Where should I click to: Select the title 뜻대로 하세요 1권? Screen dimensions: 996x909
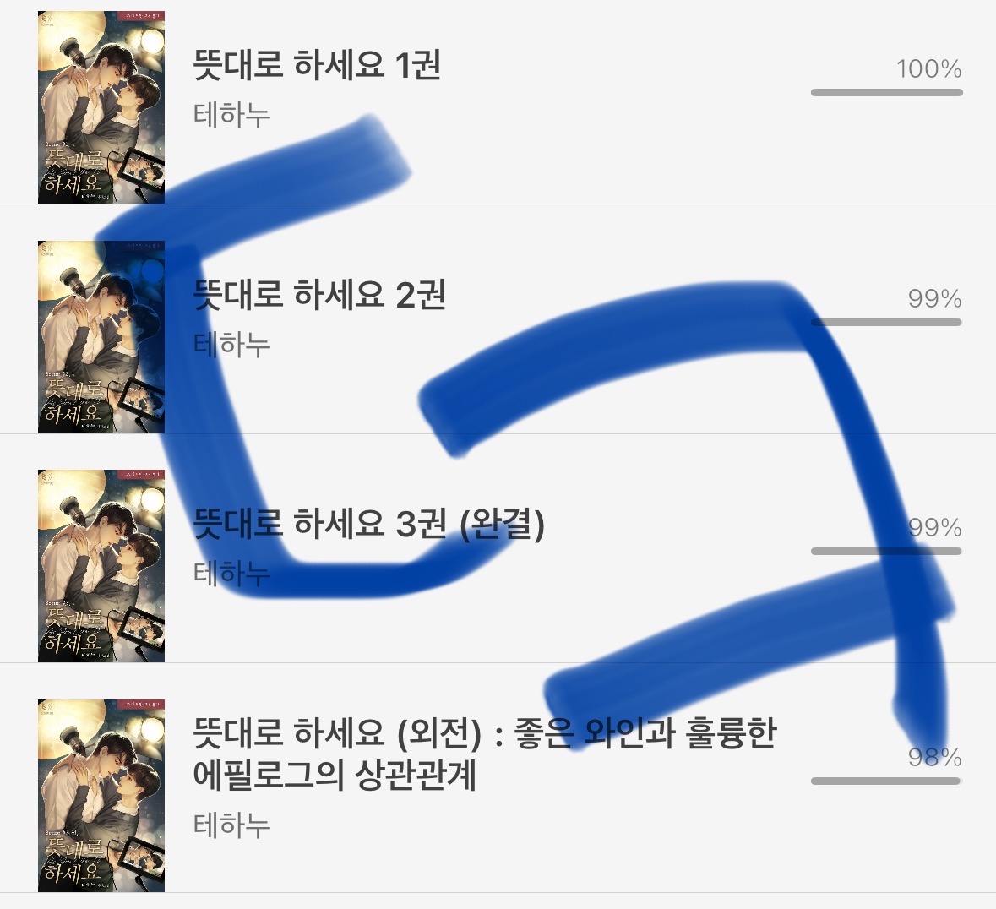316,65
